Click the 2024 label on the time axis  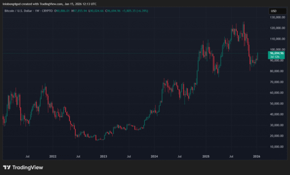[x=154, y=157]
